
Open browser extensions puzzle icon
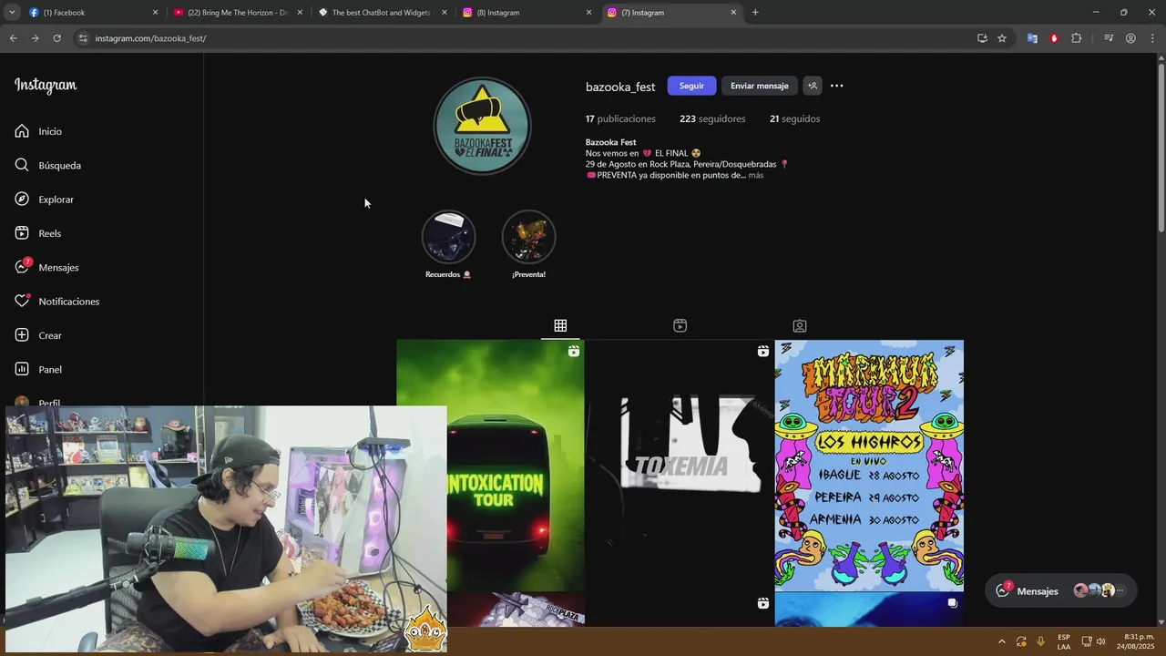1076,38
